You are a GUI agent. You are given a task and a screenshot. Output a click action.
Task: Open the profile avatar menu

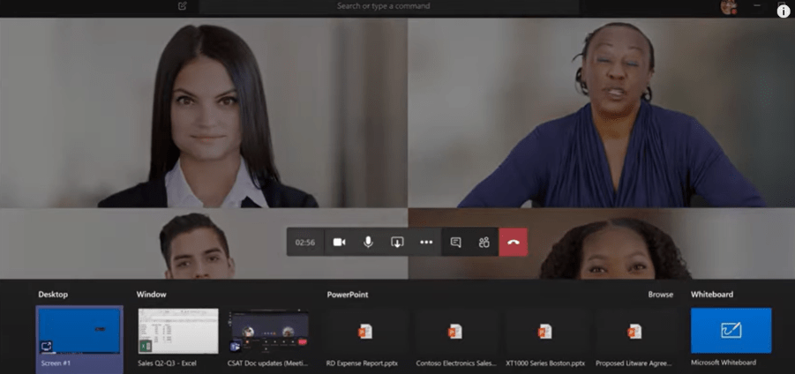click(x=729, y=7)
